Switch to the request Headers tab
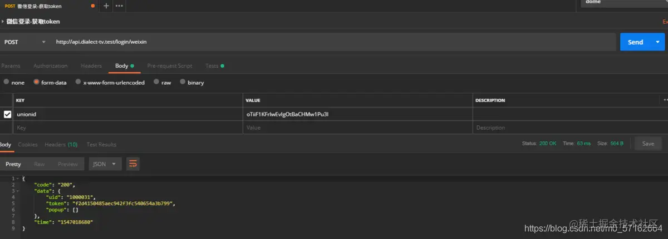 (x=91, y=65)
